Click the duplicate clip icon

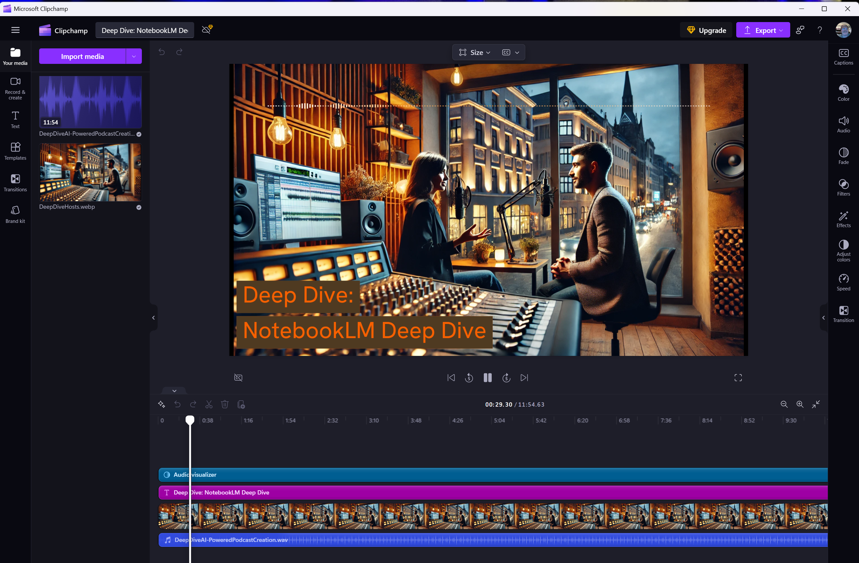tap(241, 404)
